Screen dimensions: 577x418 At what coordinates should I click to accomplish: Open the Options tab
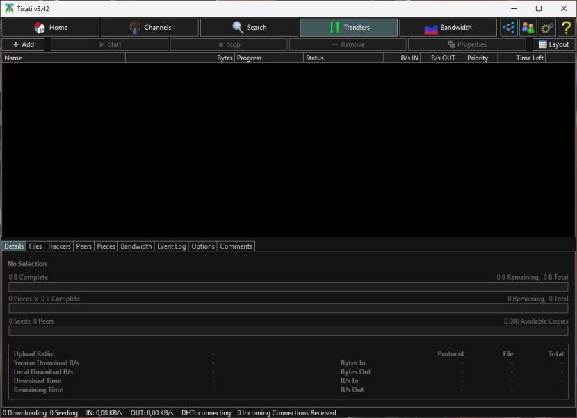[x=203, y=246]
